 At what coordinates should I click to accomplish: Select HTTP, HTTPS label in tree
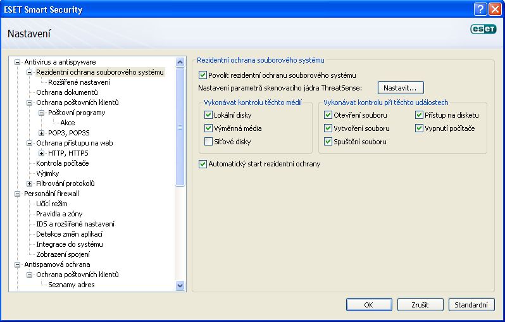(68, 153)
